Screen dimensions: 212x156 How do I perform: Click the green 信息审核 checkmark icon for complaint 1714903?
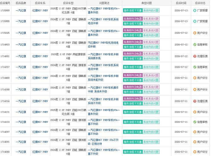point(195,45)
